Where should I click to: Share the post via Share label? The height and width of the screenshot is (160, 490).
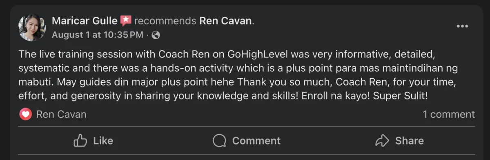pyautogui.click(x=410, y=140)
